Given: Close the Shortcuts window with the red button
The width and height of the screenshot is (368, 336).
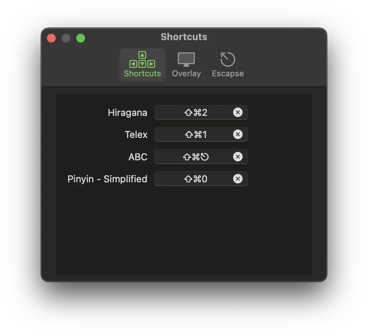Looking at the screenshot, I should pos(51,38).
